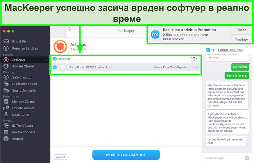
Task: Click the large Antivirus shield icon
Action: 60,46
